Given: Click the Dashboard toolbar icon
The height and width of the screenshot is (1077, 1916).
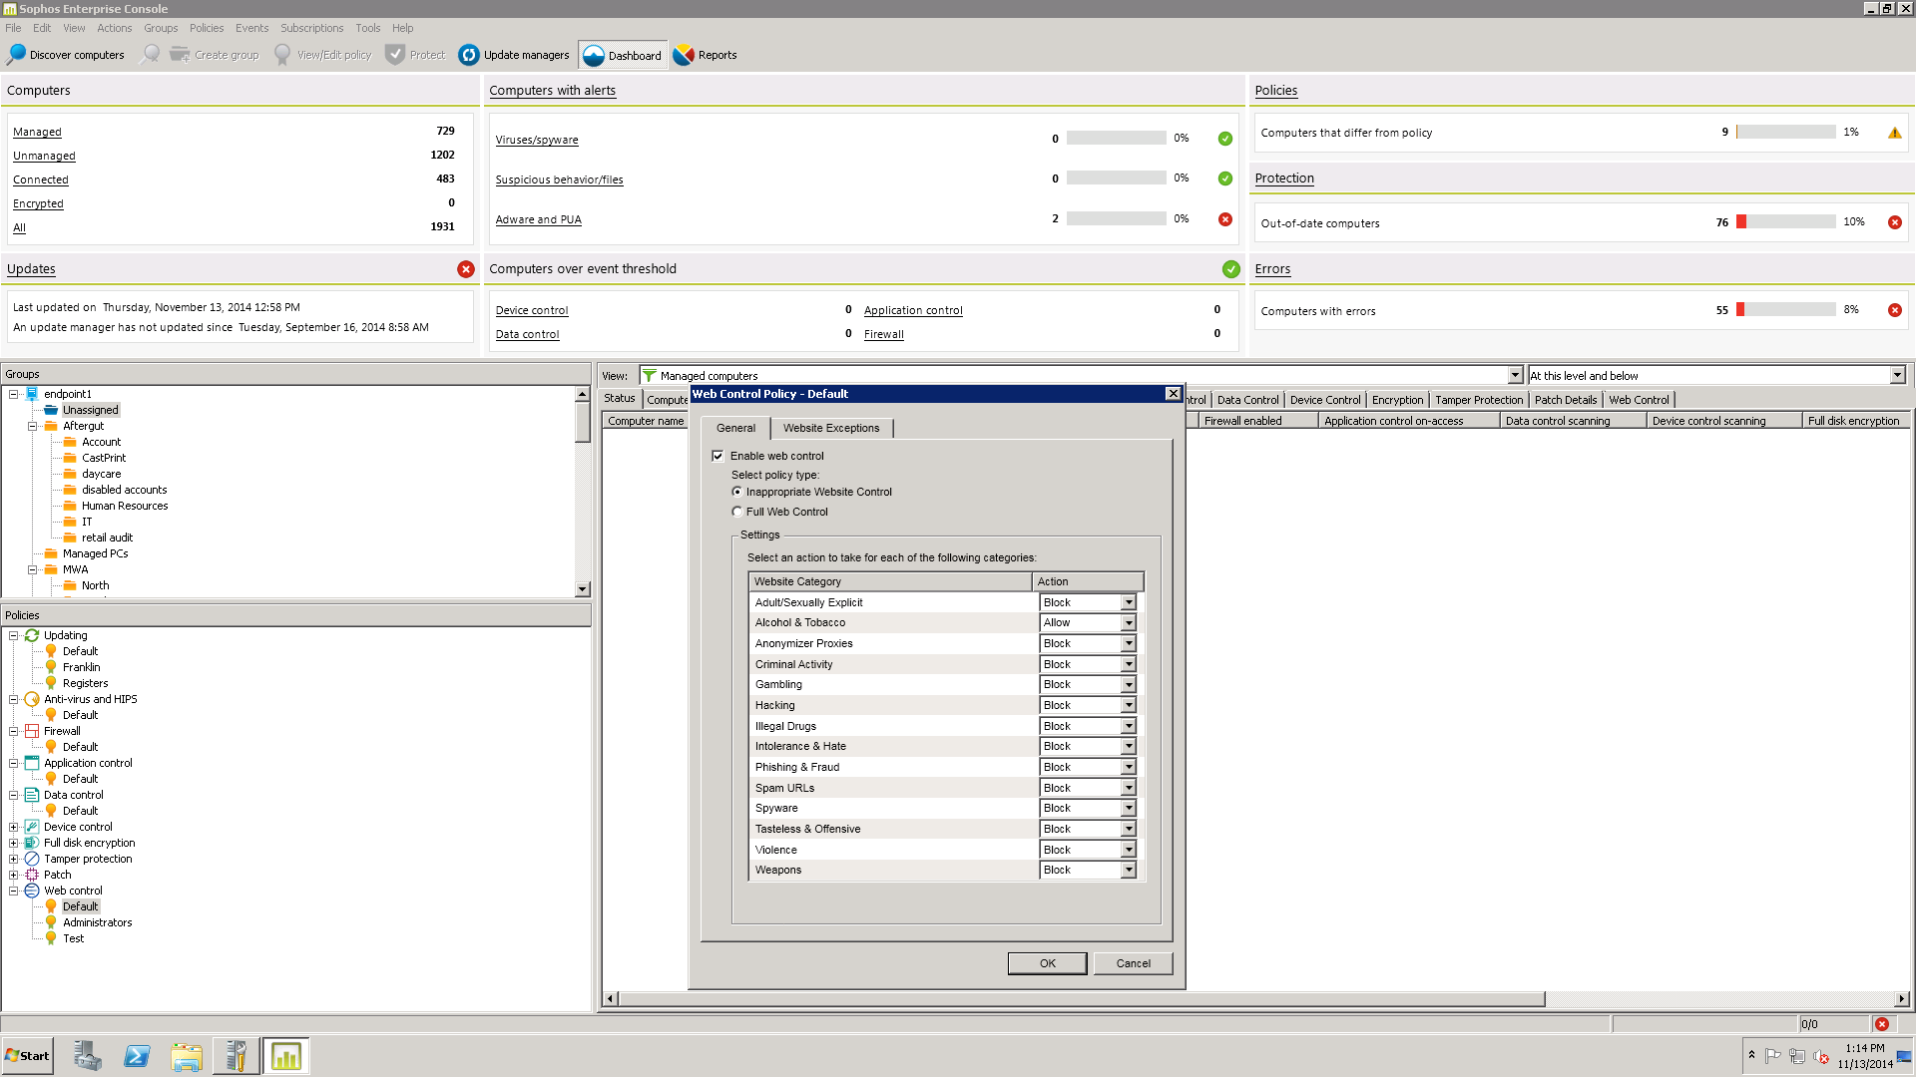Looking at the screenshot, I should [x=594, y=56].
